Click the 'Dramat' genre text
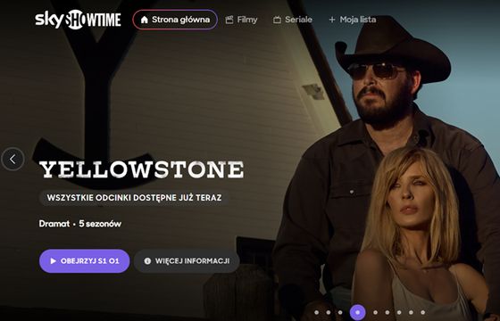Screen dimensions: 500x321 coord(54,224)
